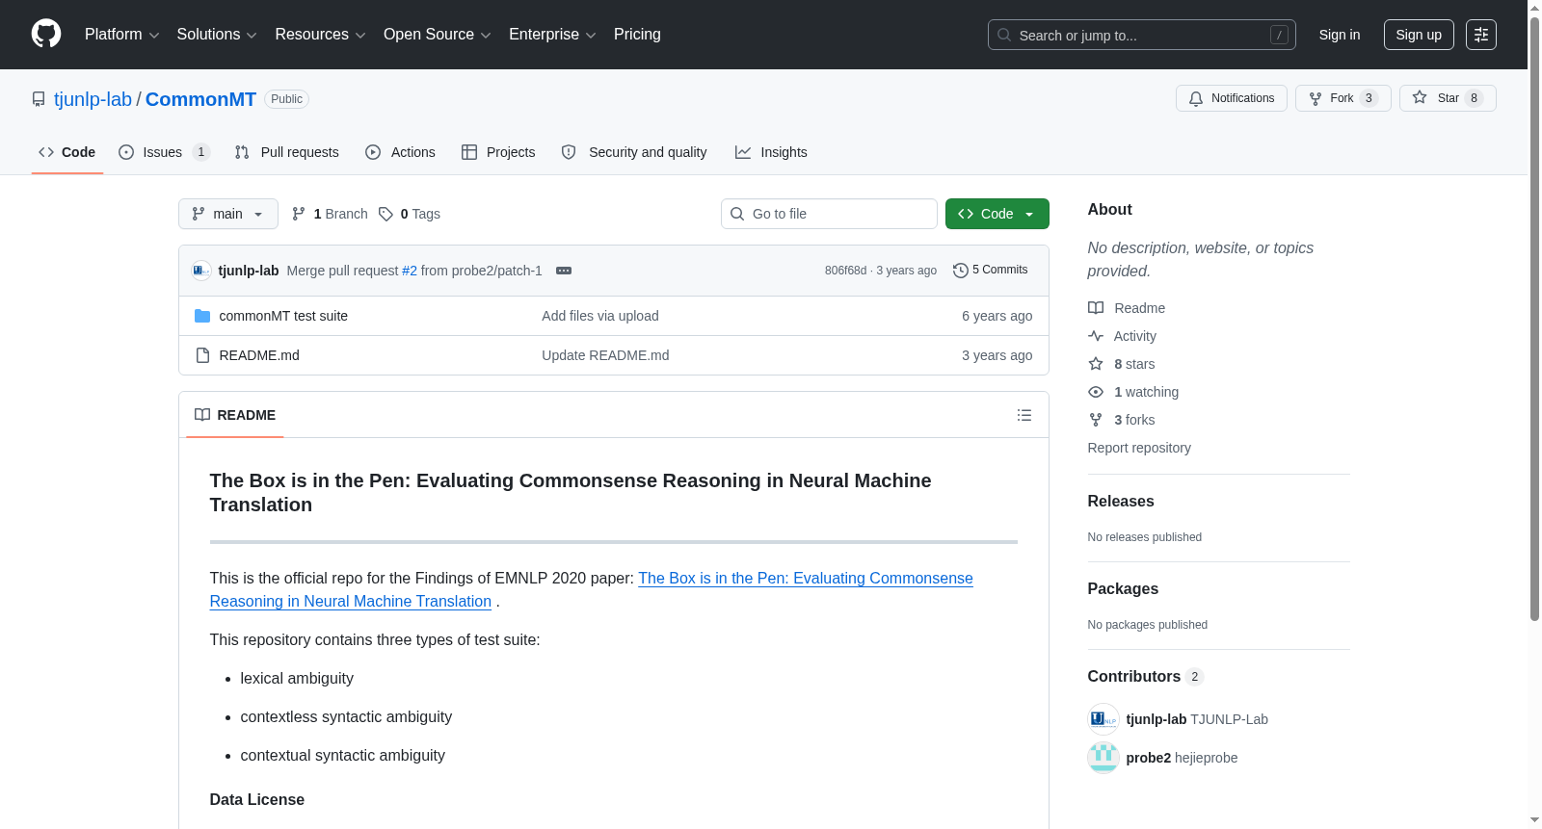Click the search magnifier icon in header
This screenshot has width=1542, height=829.
point(1004,35)
